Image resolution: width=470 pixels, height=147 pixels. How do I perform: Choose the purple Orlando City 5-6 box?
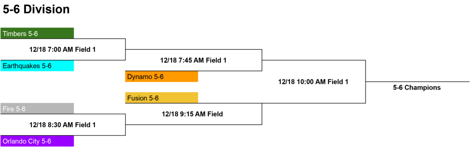pos(37,141)
